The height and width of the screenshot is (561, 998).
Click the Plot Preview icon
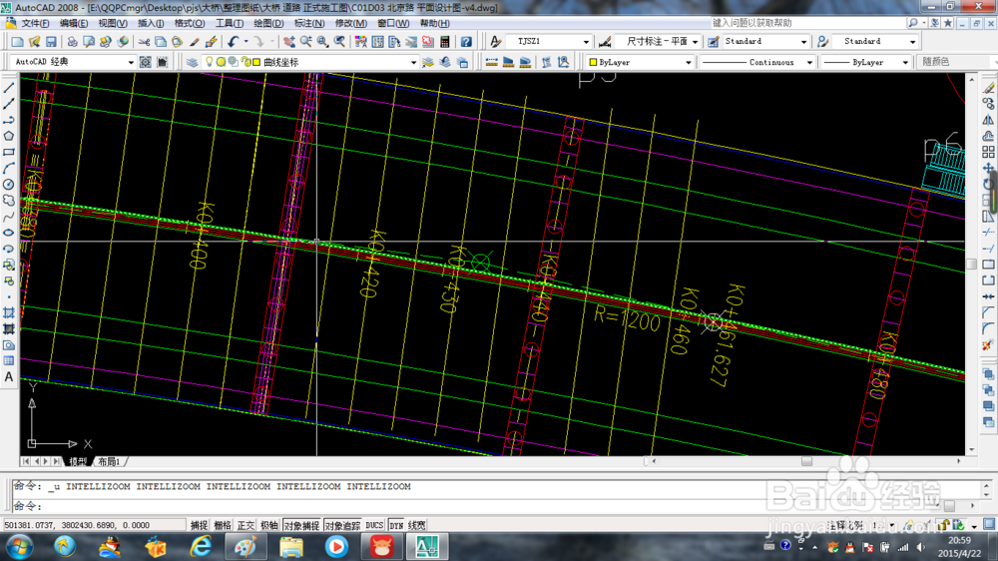tap(89, 41)
